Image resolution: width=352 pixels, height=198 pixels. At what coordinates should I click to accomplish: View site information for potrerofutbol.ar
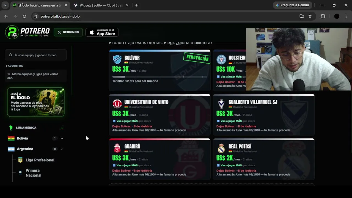[x=35, y=16]
